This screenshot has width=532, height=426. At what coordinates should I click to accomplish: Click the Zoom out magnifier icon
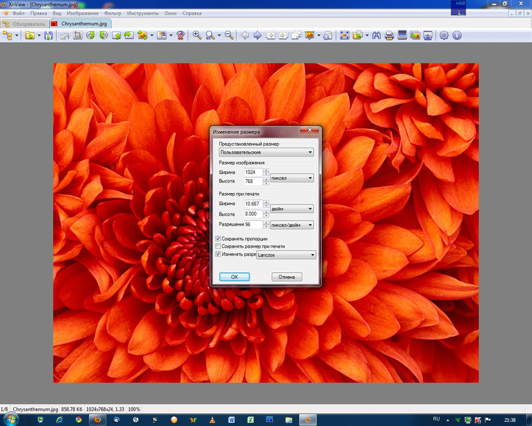[x=229, y=35]
